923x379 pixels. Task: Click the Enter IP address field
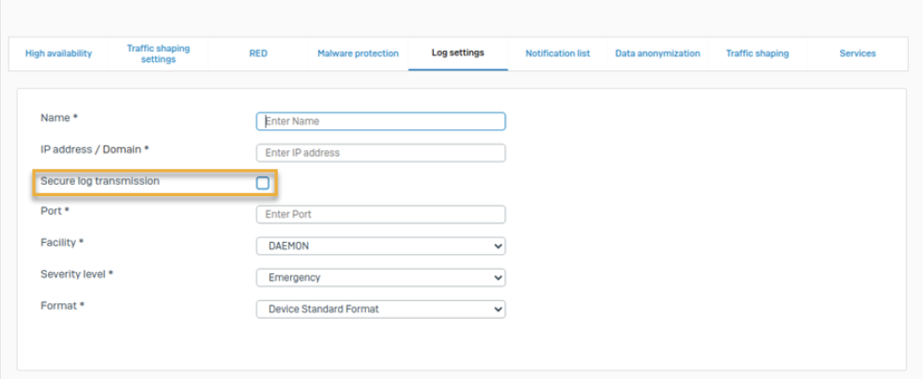[380, 153]
